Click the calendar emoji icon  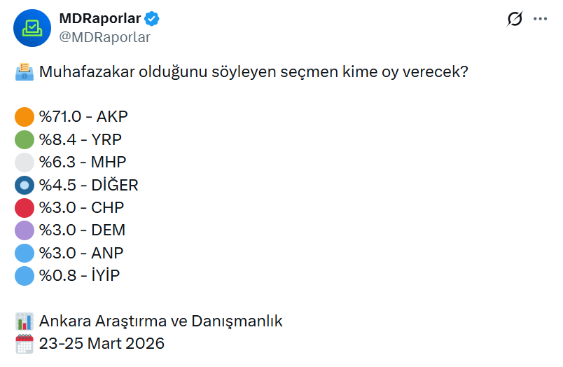point(25,344)
